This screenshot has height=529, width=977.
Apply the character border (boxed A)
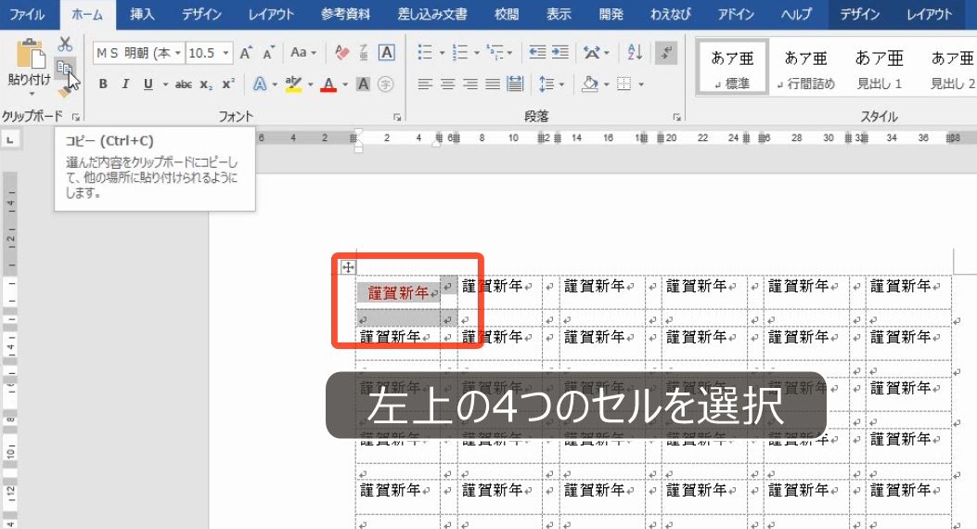pyautogui.click(x=386, y=53)
